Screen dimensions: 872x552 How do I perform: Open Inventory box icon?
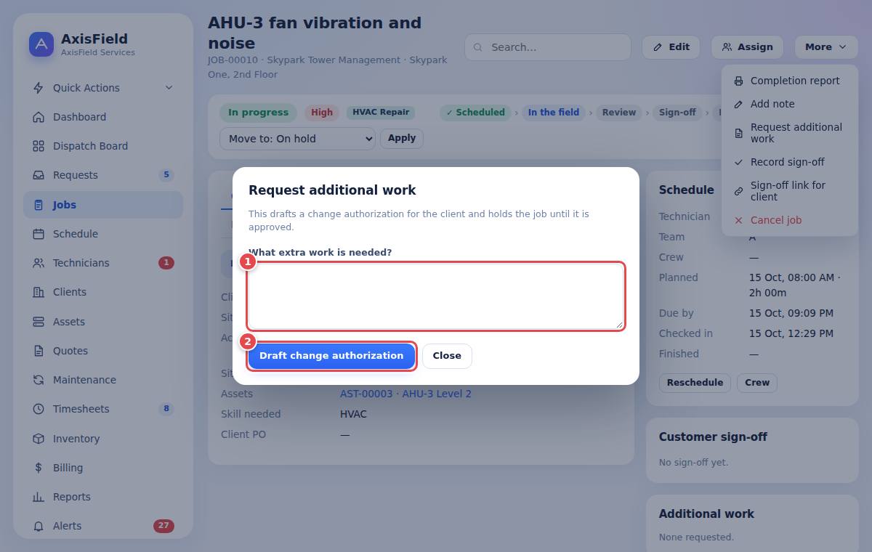39,439
